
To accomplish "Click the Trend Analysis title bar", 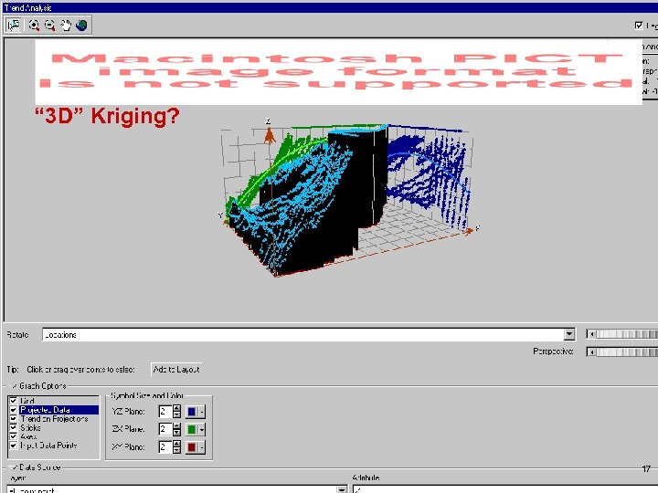I will (329, 7).
